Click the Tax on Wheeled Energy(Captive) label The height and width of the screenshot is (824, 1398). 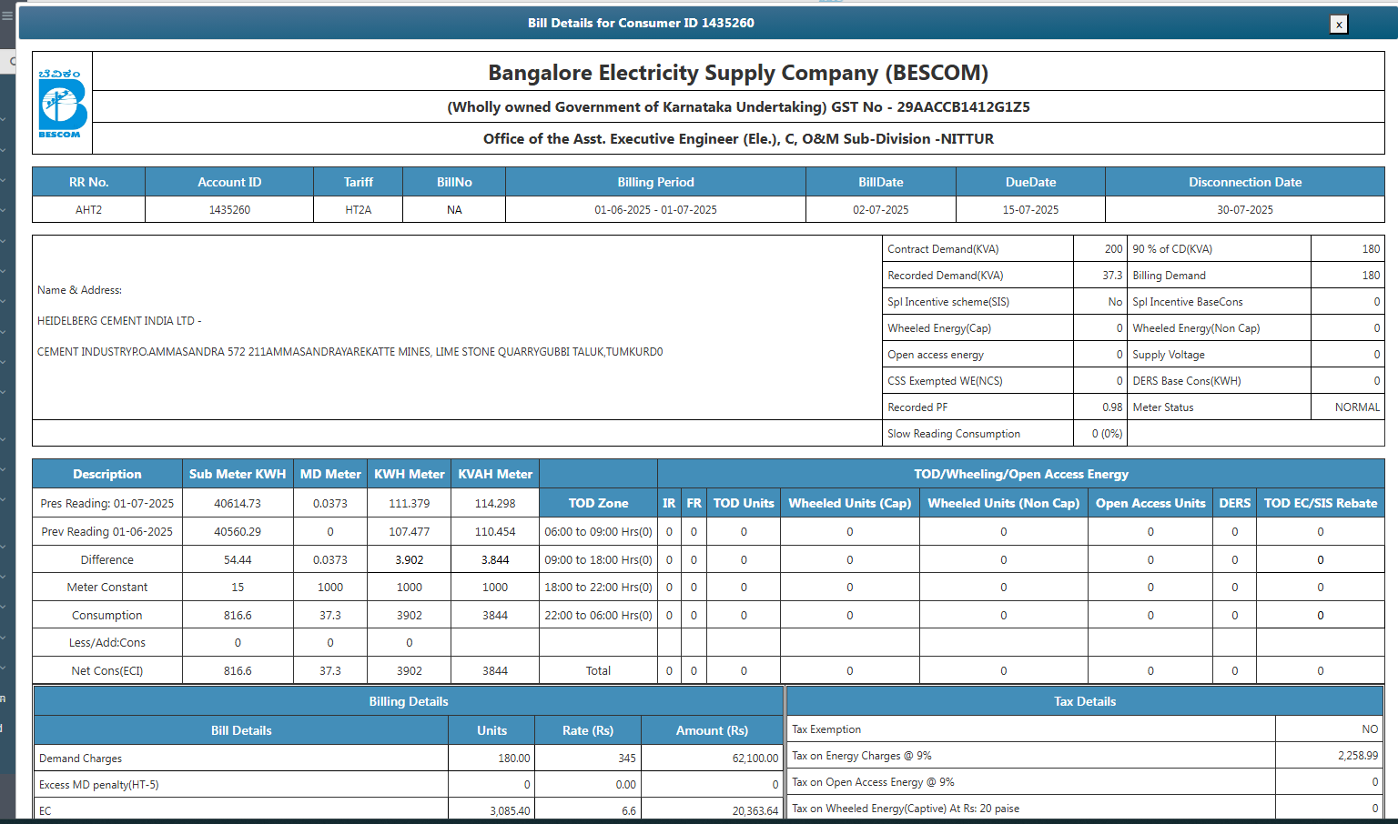(906, 809)
